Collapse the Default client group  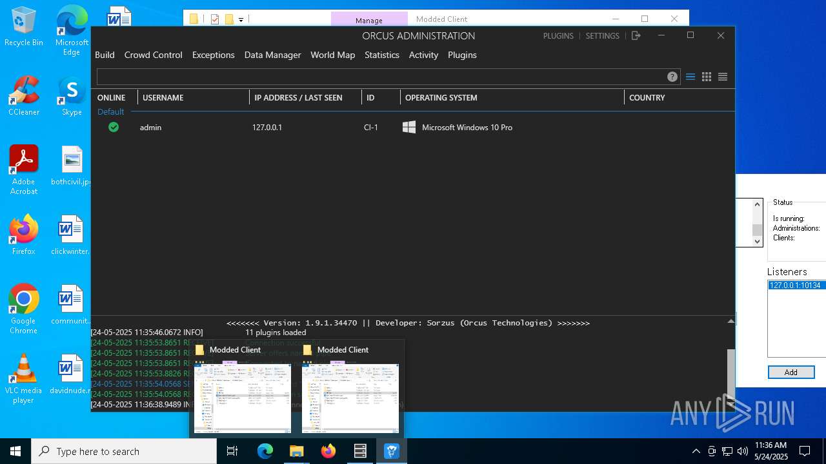(x=110, y=111)
